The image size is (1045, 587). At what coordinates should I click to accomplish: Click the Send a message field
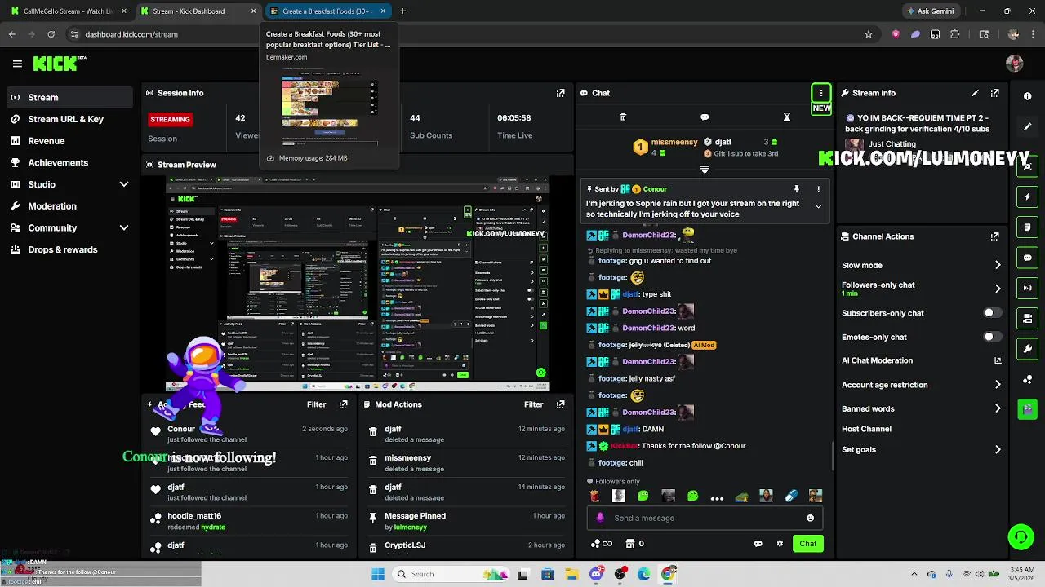tap(703, 518)
